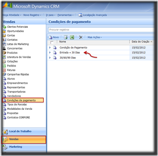The height and width of the screenshot is (156, 158).
Task: Click the Condição de Pagamento record icon
Action: click(55, 48)
